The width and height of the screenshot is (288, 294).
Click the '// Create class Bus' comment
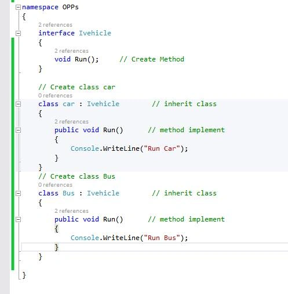coord(76,176)
